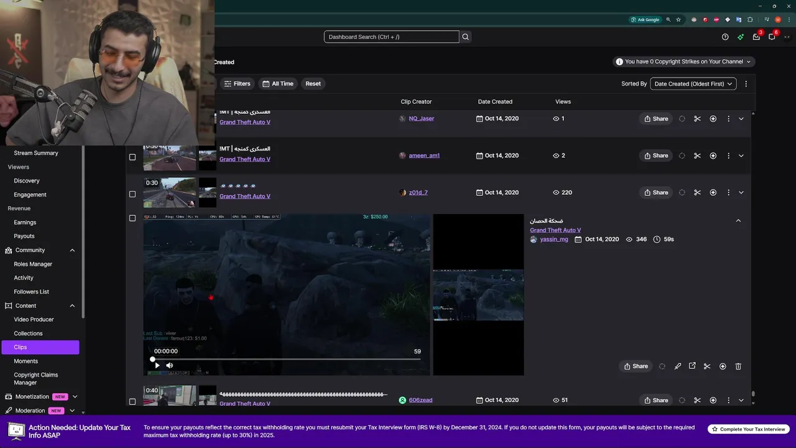
Task: Delete the expanded clip with trash icon
Action: pos(738,366)
